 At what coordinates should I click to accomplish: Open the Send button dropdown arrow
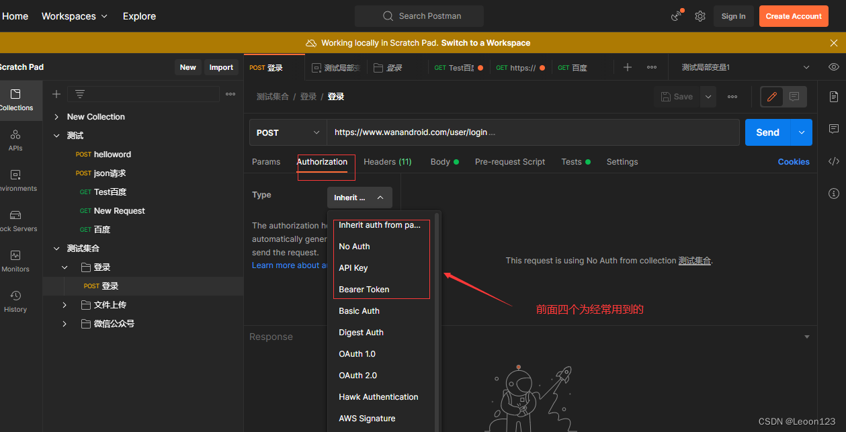pos(802,132)
